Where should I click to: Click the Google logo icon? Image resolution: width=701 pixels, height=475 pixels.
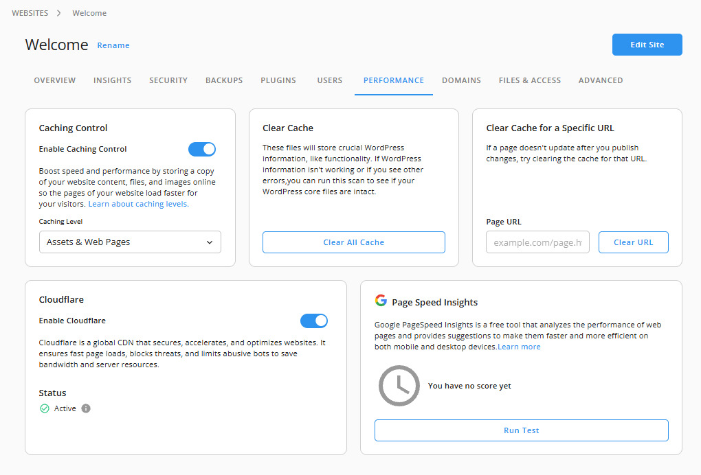pos(381,301)
